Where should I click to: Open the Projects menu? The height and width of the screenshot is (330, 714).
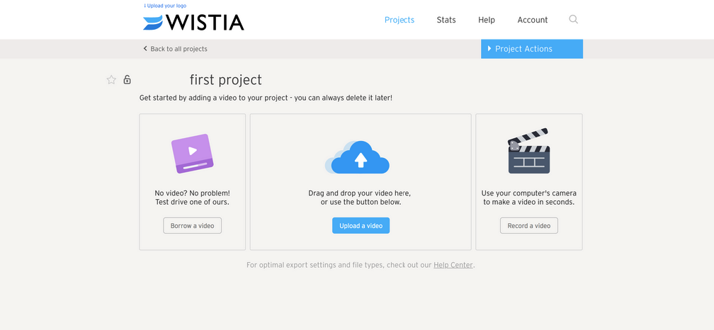(399, 20)
